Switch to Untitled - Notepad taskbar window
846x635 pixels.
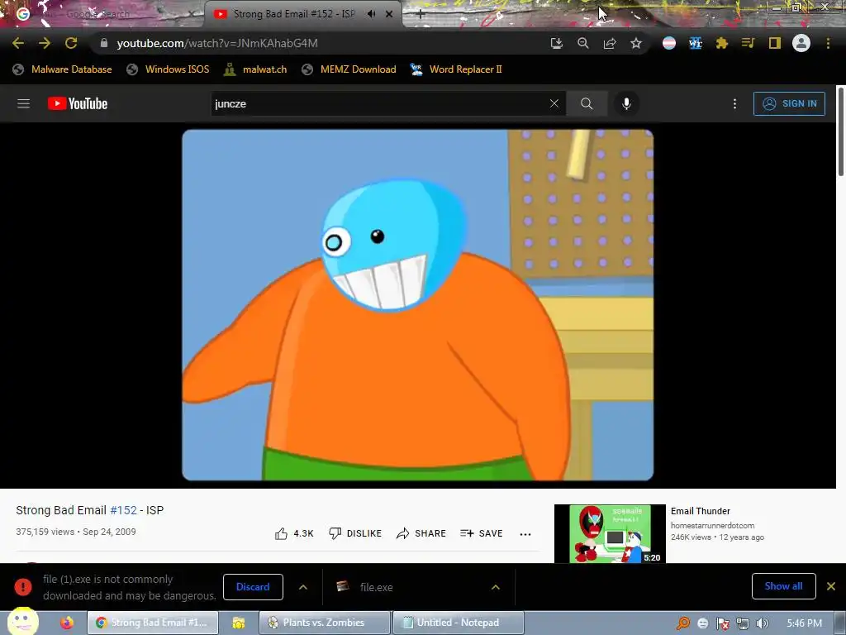458,623
